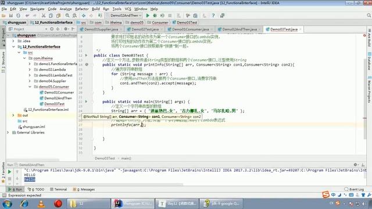Switch to Demo01Supplier.java tab
The image size is (372, 209).
pyautogui.click(x=101, y=29)
